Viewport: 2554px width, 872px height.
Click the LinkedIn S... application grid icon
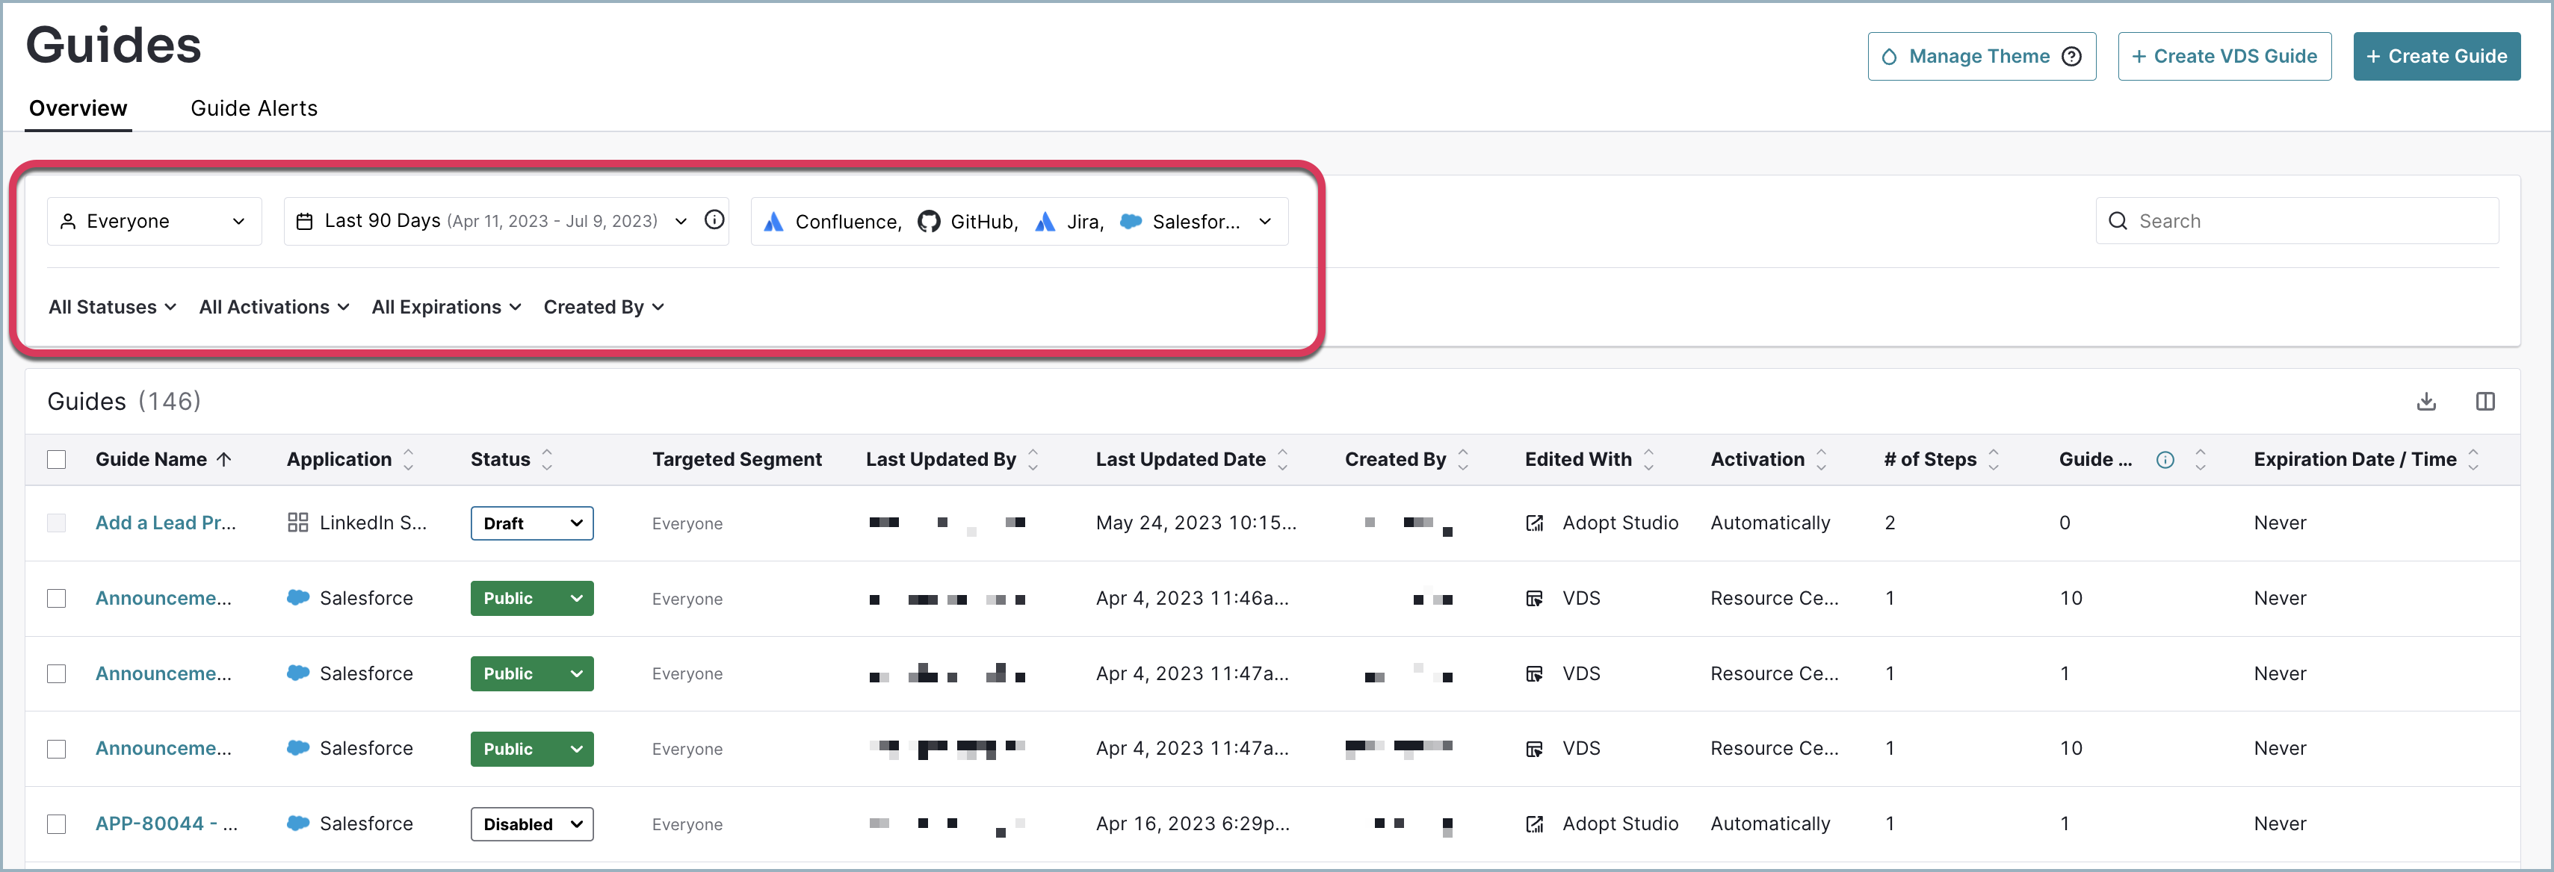tap(297, 523)
